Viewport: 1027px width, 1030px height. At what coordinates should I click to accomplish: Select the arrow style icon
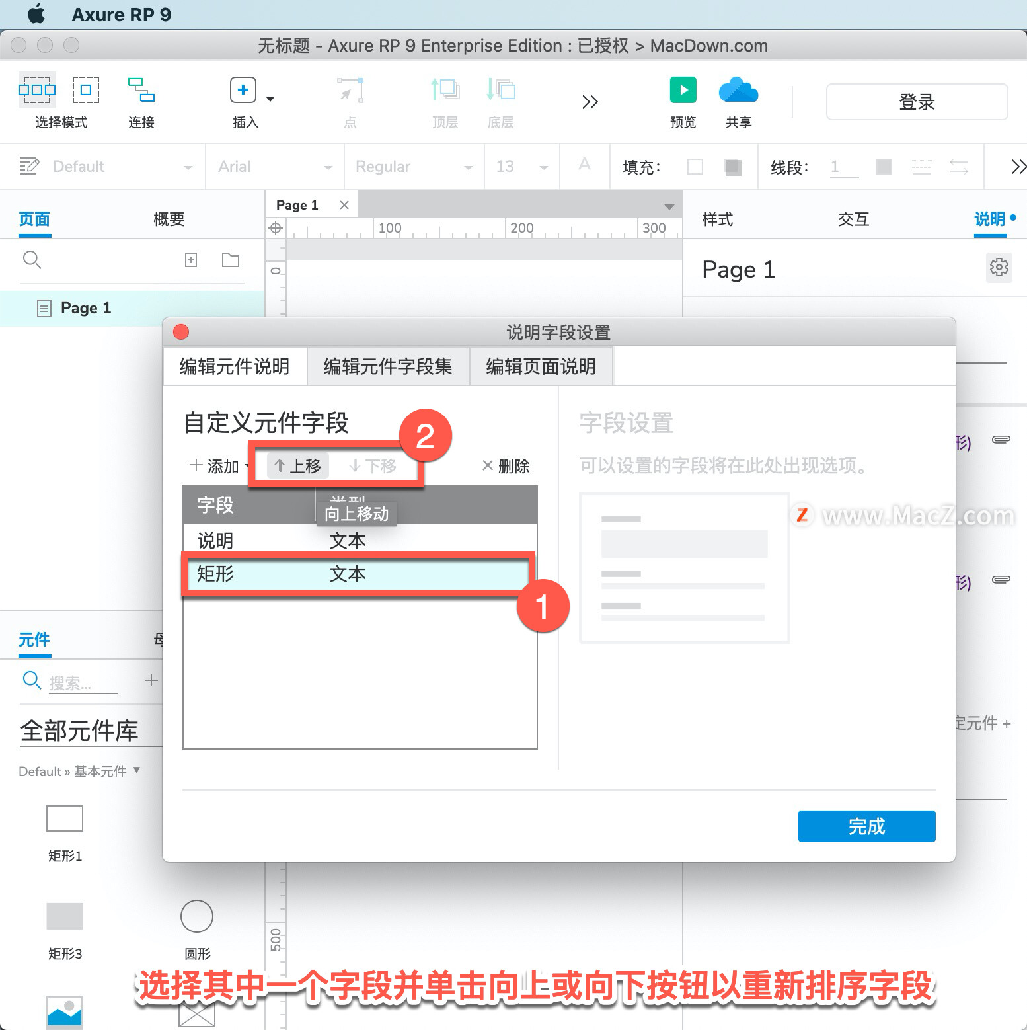959,167
